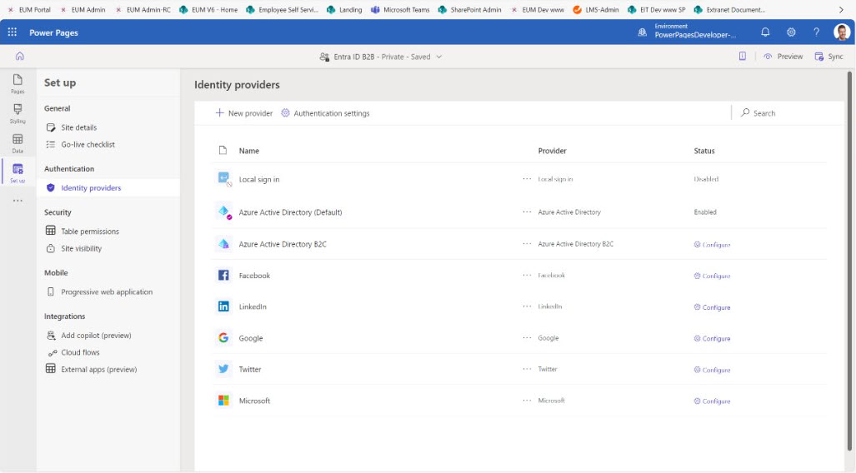
Task: Click the Google logo icon
Action: point(224,338)
